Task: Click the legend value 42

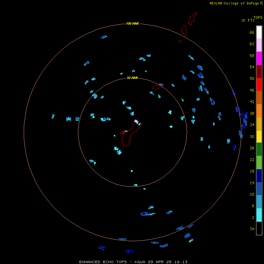Action: coord(252,101)
